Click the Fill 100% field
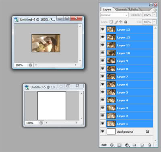Image resolution: width=161 pixels, height=152 pixels. click(x=147, y=22)
